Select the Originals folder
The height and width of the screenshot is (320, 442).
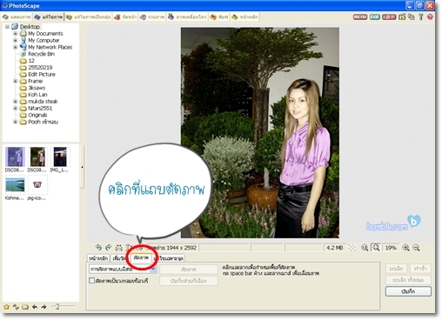coord(37,115)
